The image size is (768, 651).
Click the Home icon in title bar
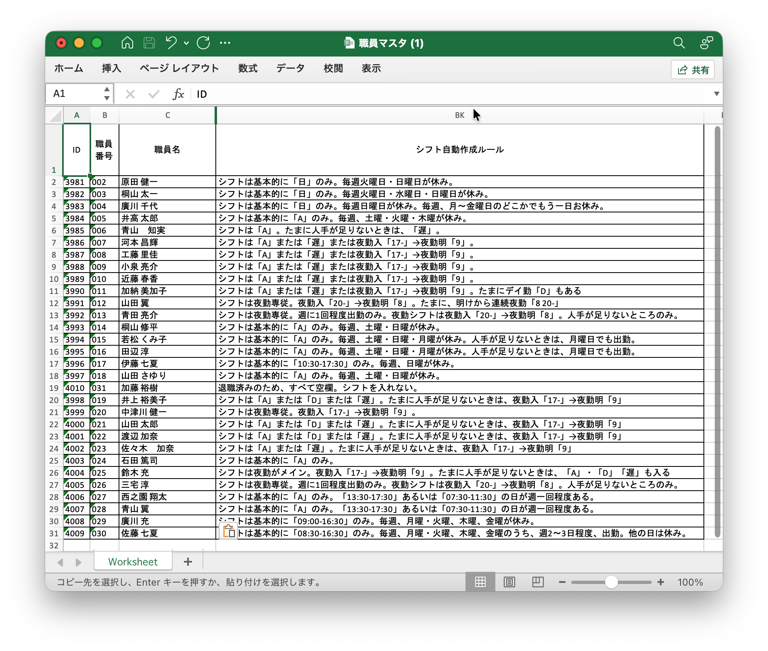coord(127,43)
